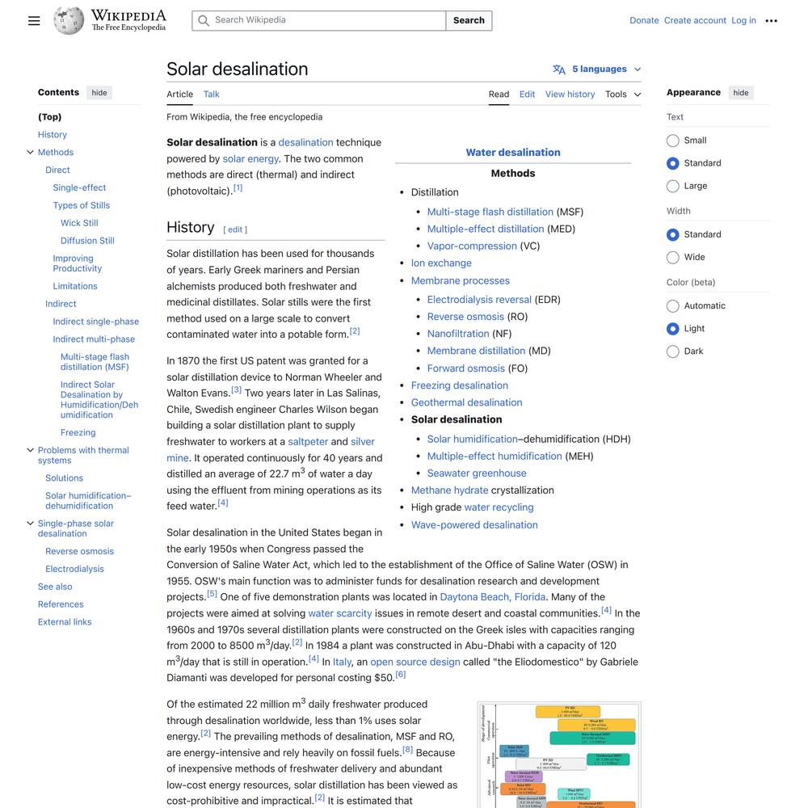
Task: Select Dark color mode
Action: tap(672, 351)
